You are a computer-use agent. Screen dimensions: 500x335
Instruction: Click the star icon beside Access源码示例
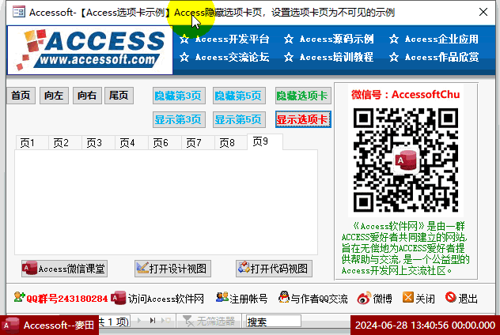coord(289,40)
